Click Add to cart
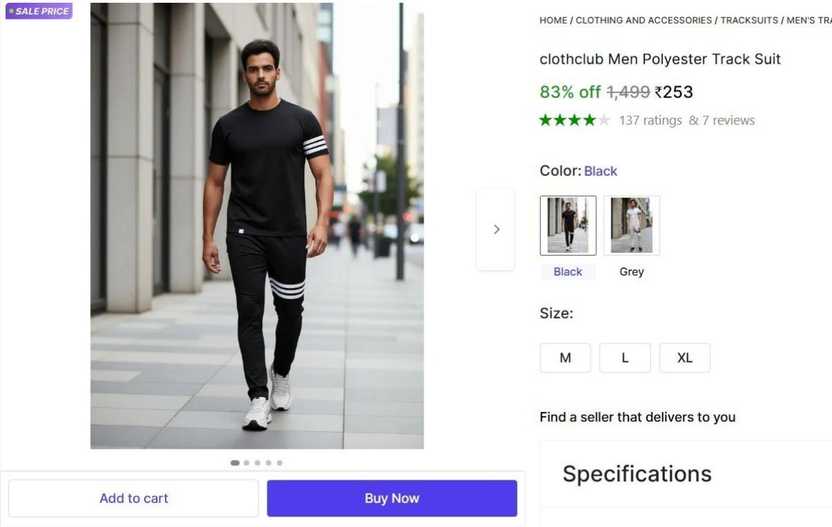The image size is (832, 527). pos(134,498)
